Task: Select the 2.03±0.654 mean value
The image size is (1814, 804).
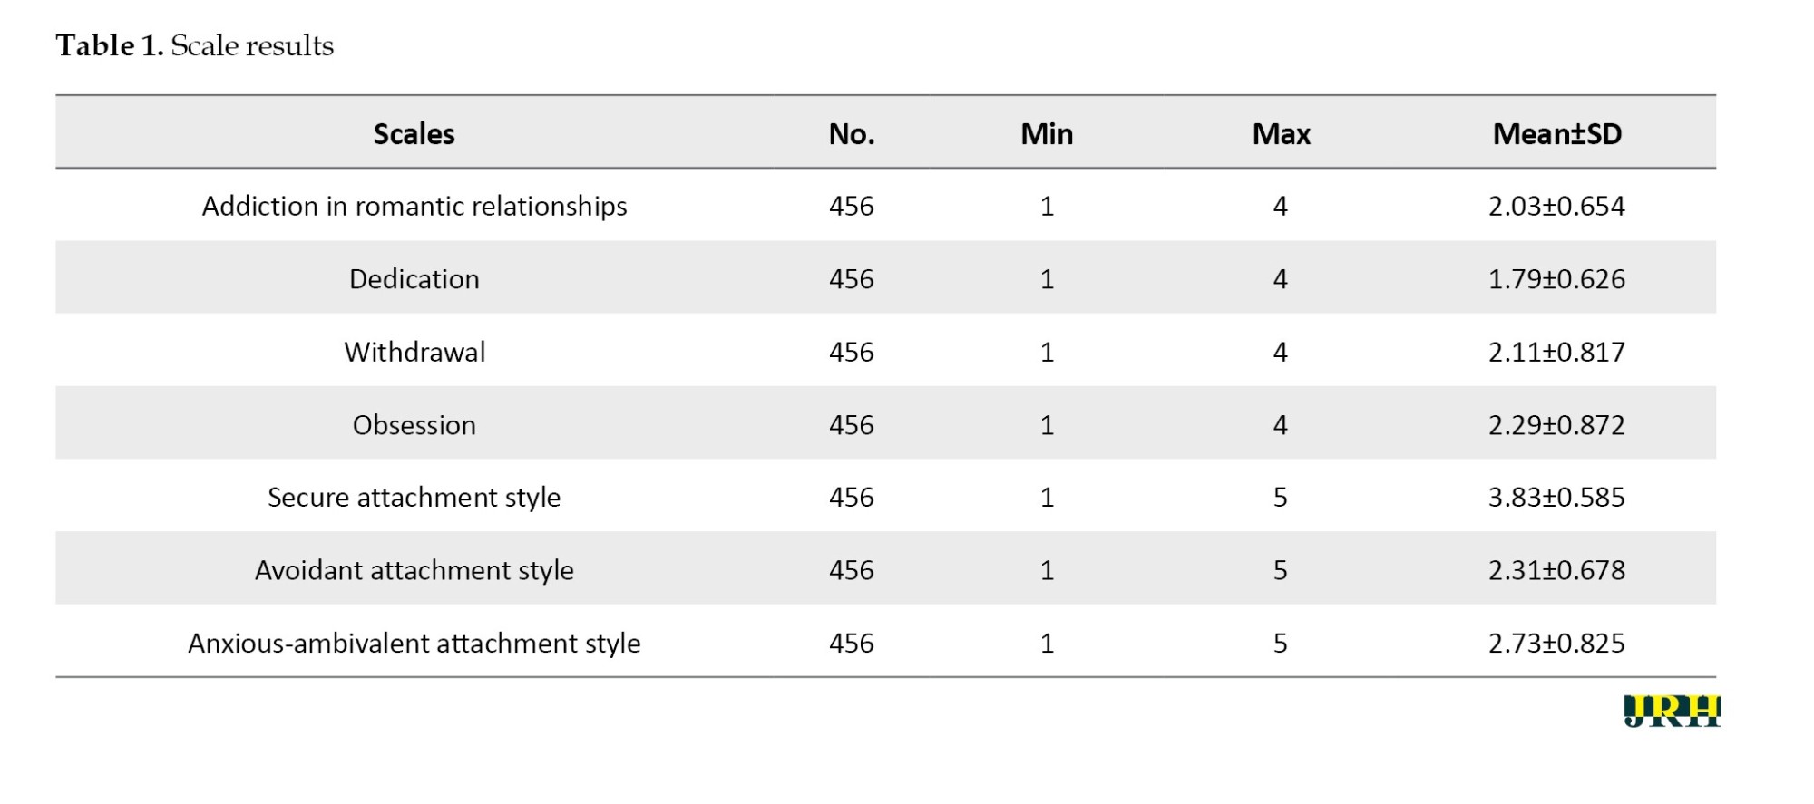Action: point(1557,207)
